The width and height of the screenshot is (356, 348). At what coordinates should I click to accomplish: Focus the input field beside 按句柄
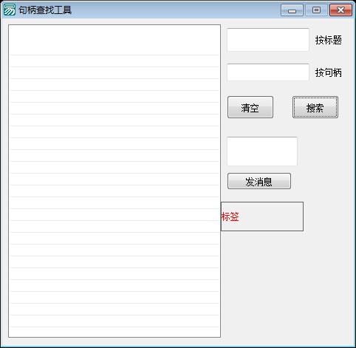click(268, 72)
